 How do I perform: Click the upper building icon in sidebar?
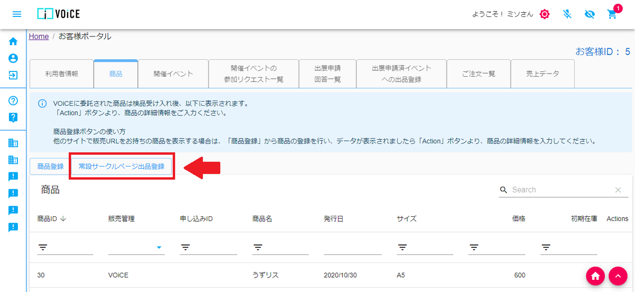point(13,143)
